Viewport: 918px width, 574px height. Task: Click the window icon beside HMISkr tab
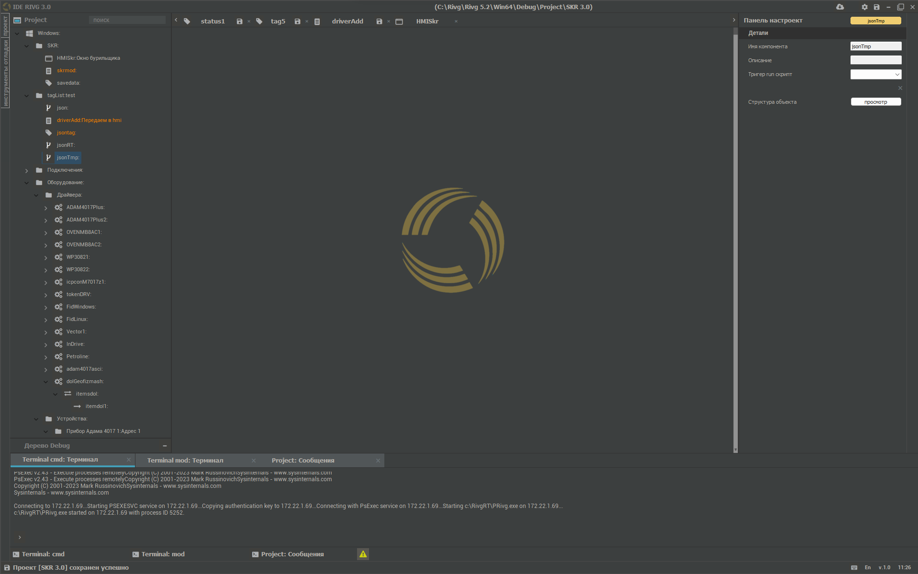[399, 22]
